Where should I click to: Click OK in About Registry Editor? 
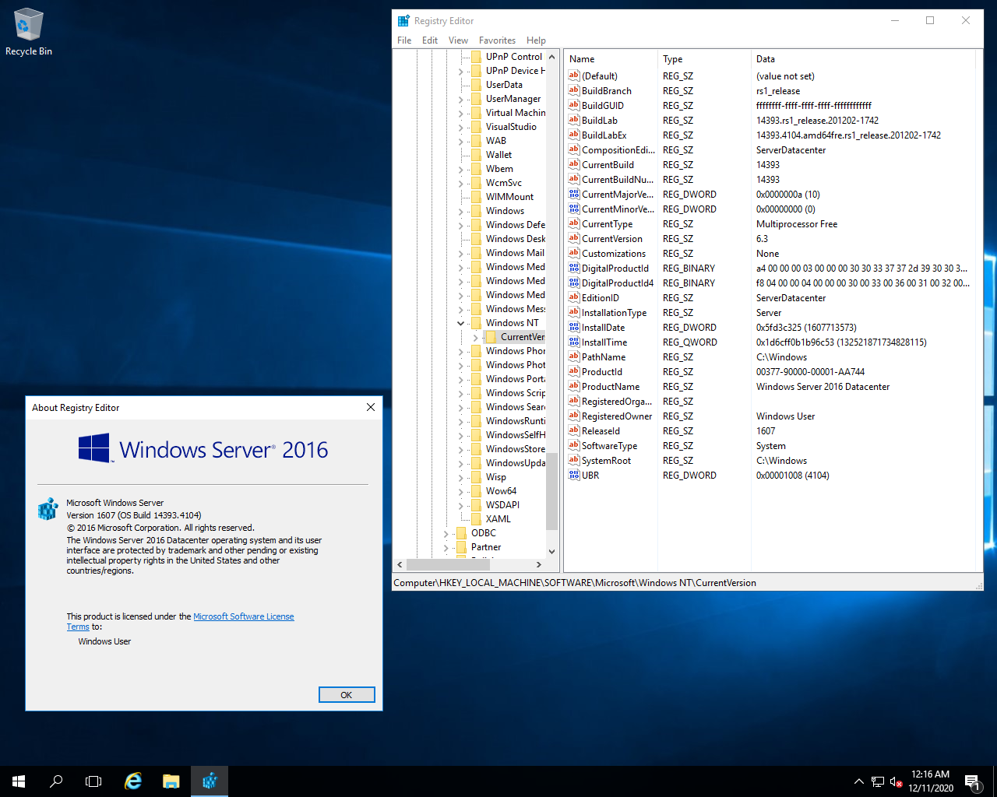click(x=347, y=695)
